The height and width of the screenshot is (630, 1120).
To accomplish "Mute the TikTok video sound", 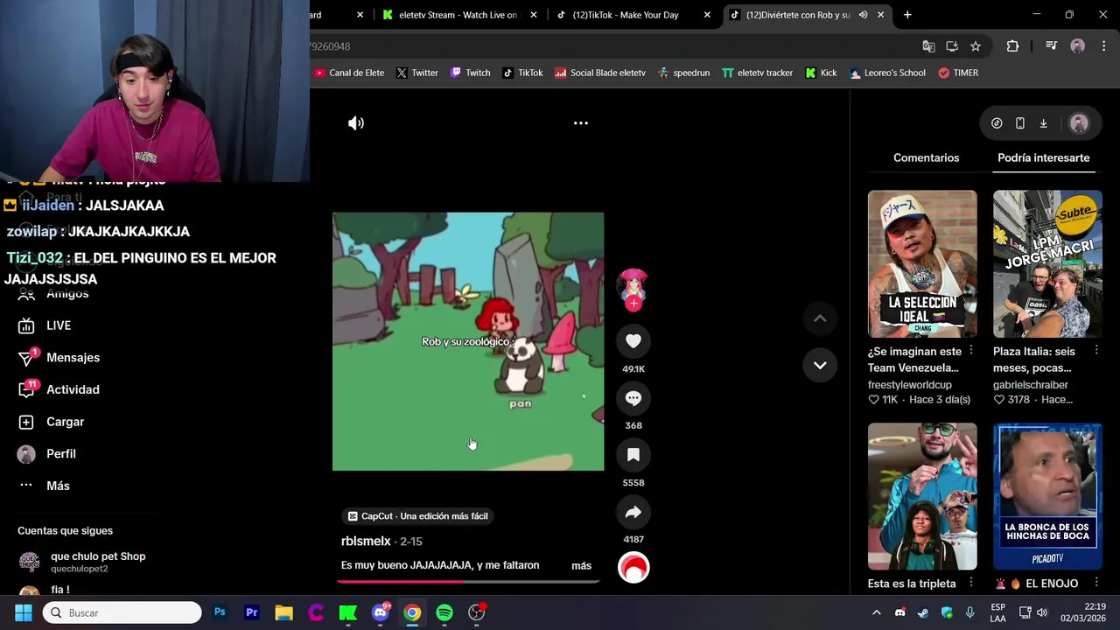I will (356, 123).
